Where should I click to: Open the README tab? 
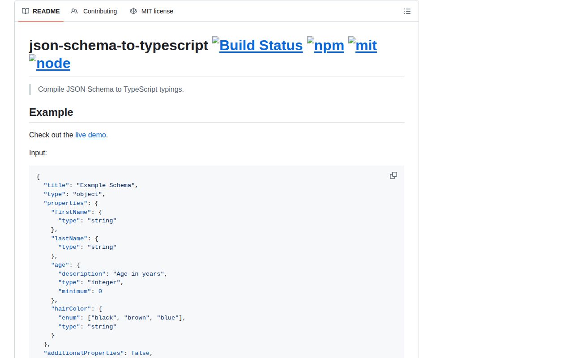click(41, 11)
